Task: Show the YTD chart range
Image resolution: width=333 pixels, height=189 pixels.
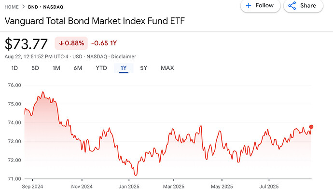Action: (101, 68)
